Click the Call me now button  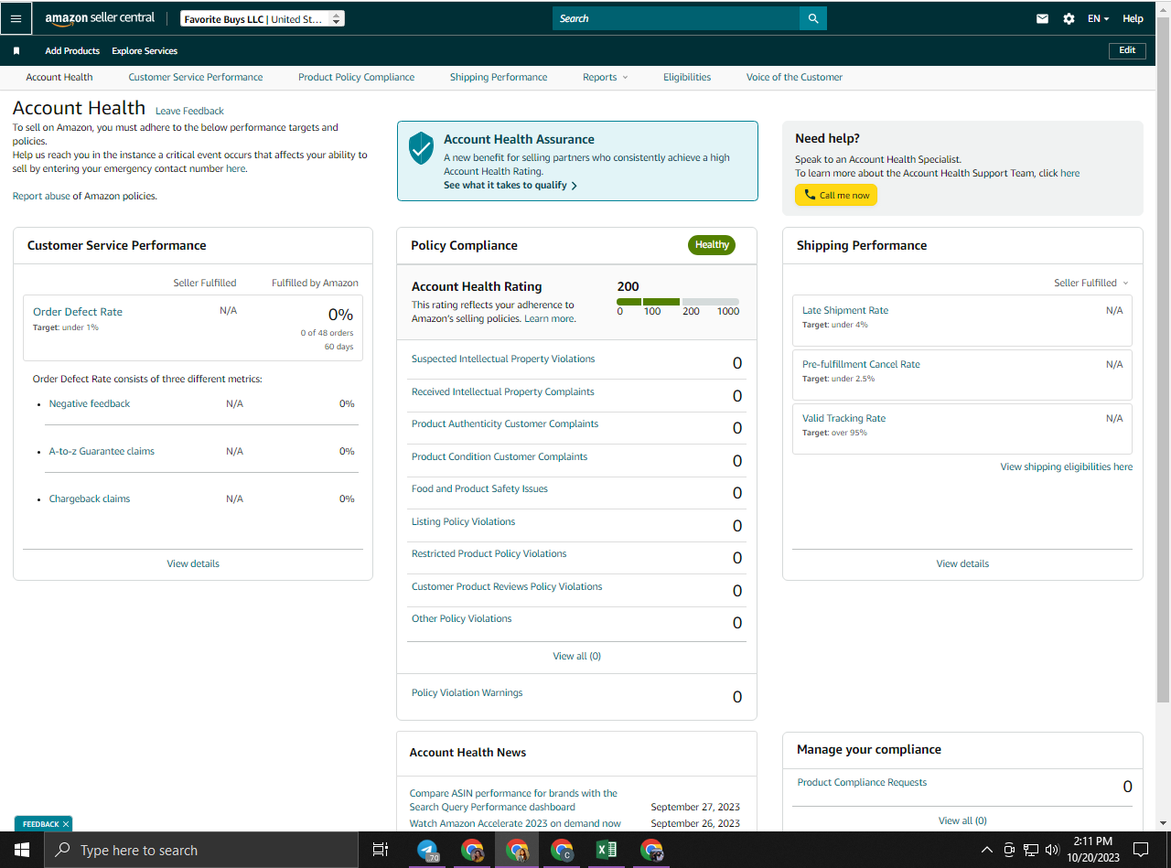coord(836,195)
